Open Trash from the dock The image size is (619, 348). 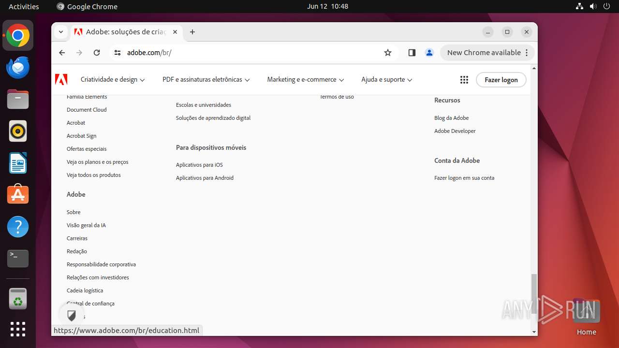pyautogui.click(x=18, y=299)
